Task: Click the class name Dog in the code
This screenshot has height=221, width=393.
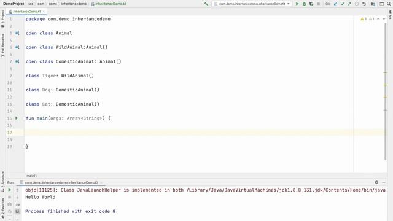Action: click(x=46, y=90)
